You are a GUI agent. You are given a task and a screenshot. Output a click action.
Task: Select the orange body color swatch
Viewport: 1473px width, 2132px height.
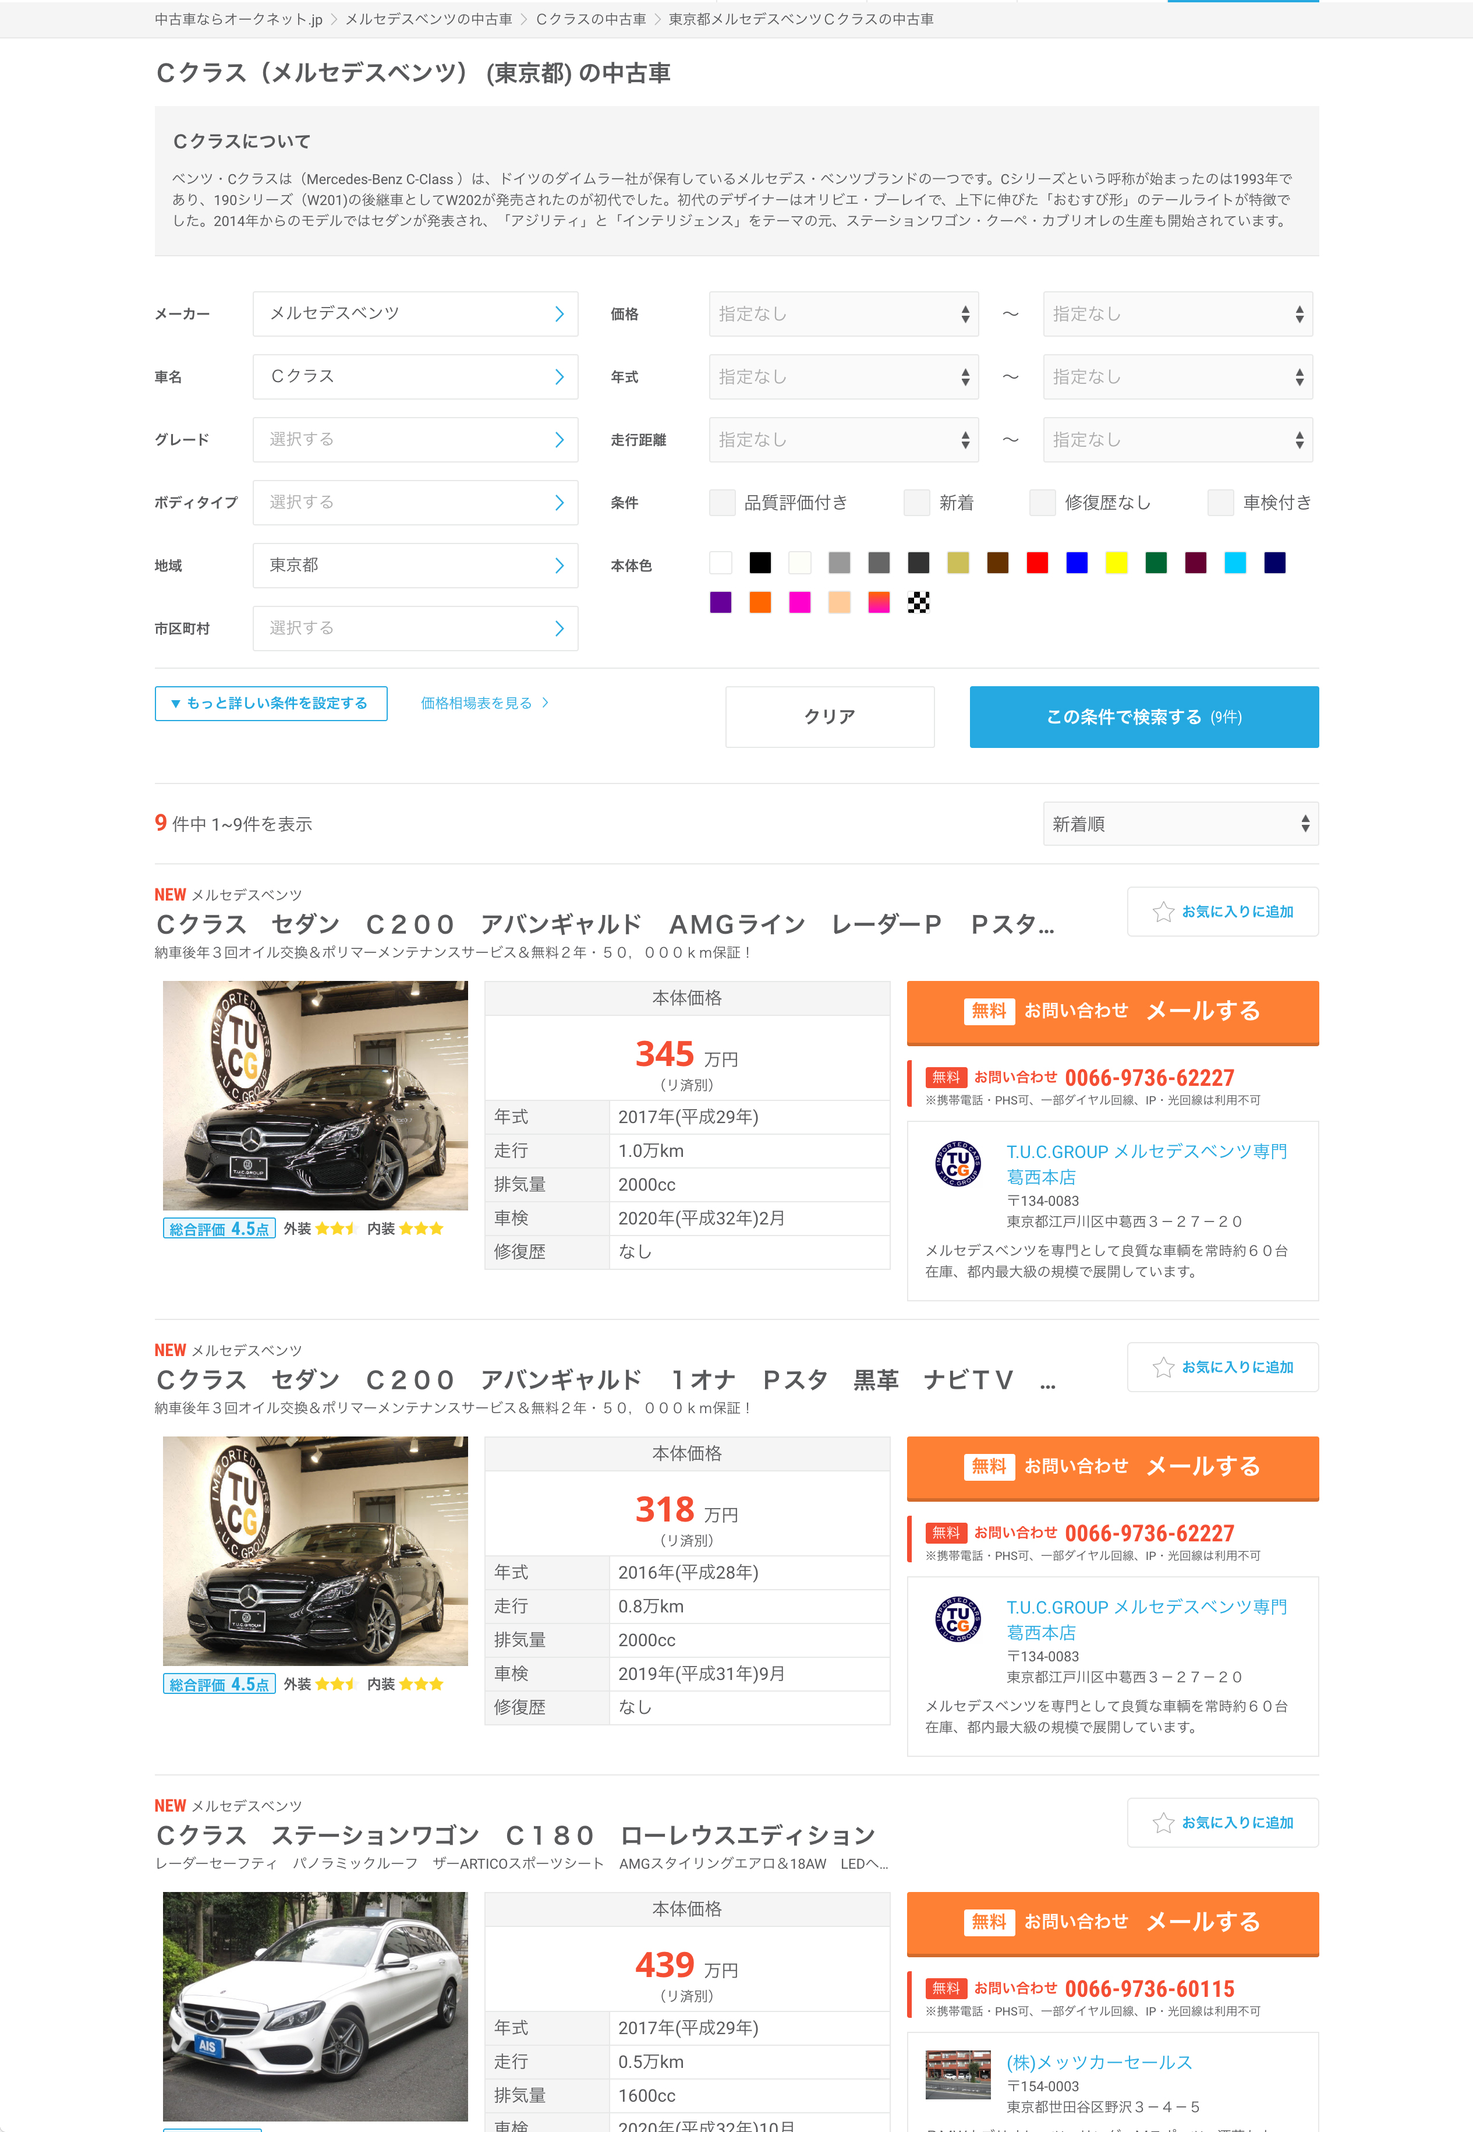tap(760, 602)
